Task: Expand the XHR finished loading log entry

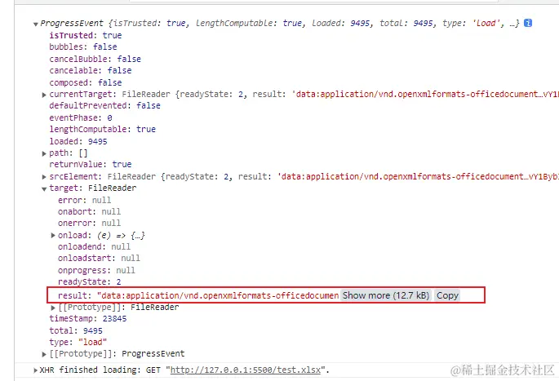Action: coord(36,370)
